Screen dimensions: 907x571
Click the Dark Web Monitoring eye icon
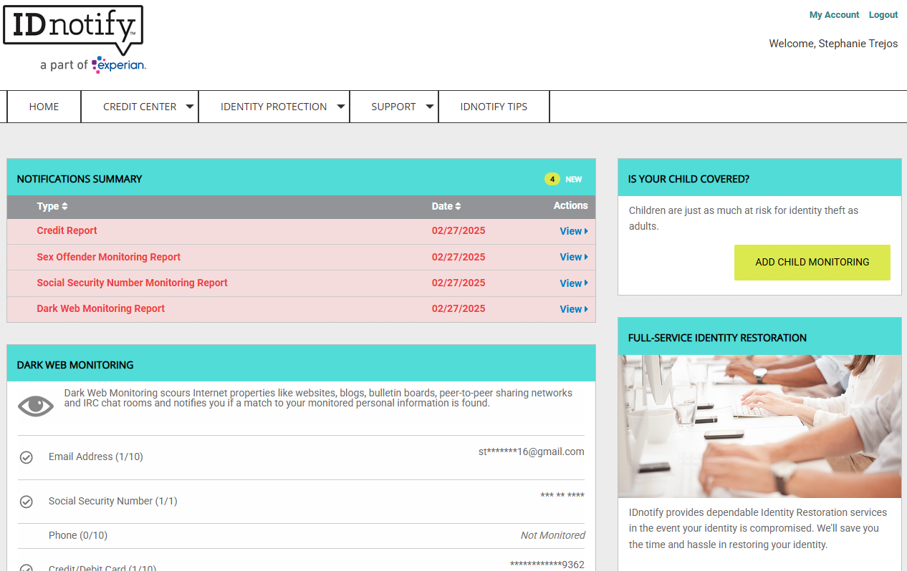pos(36,406)
